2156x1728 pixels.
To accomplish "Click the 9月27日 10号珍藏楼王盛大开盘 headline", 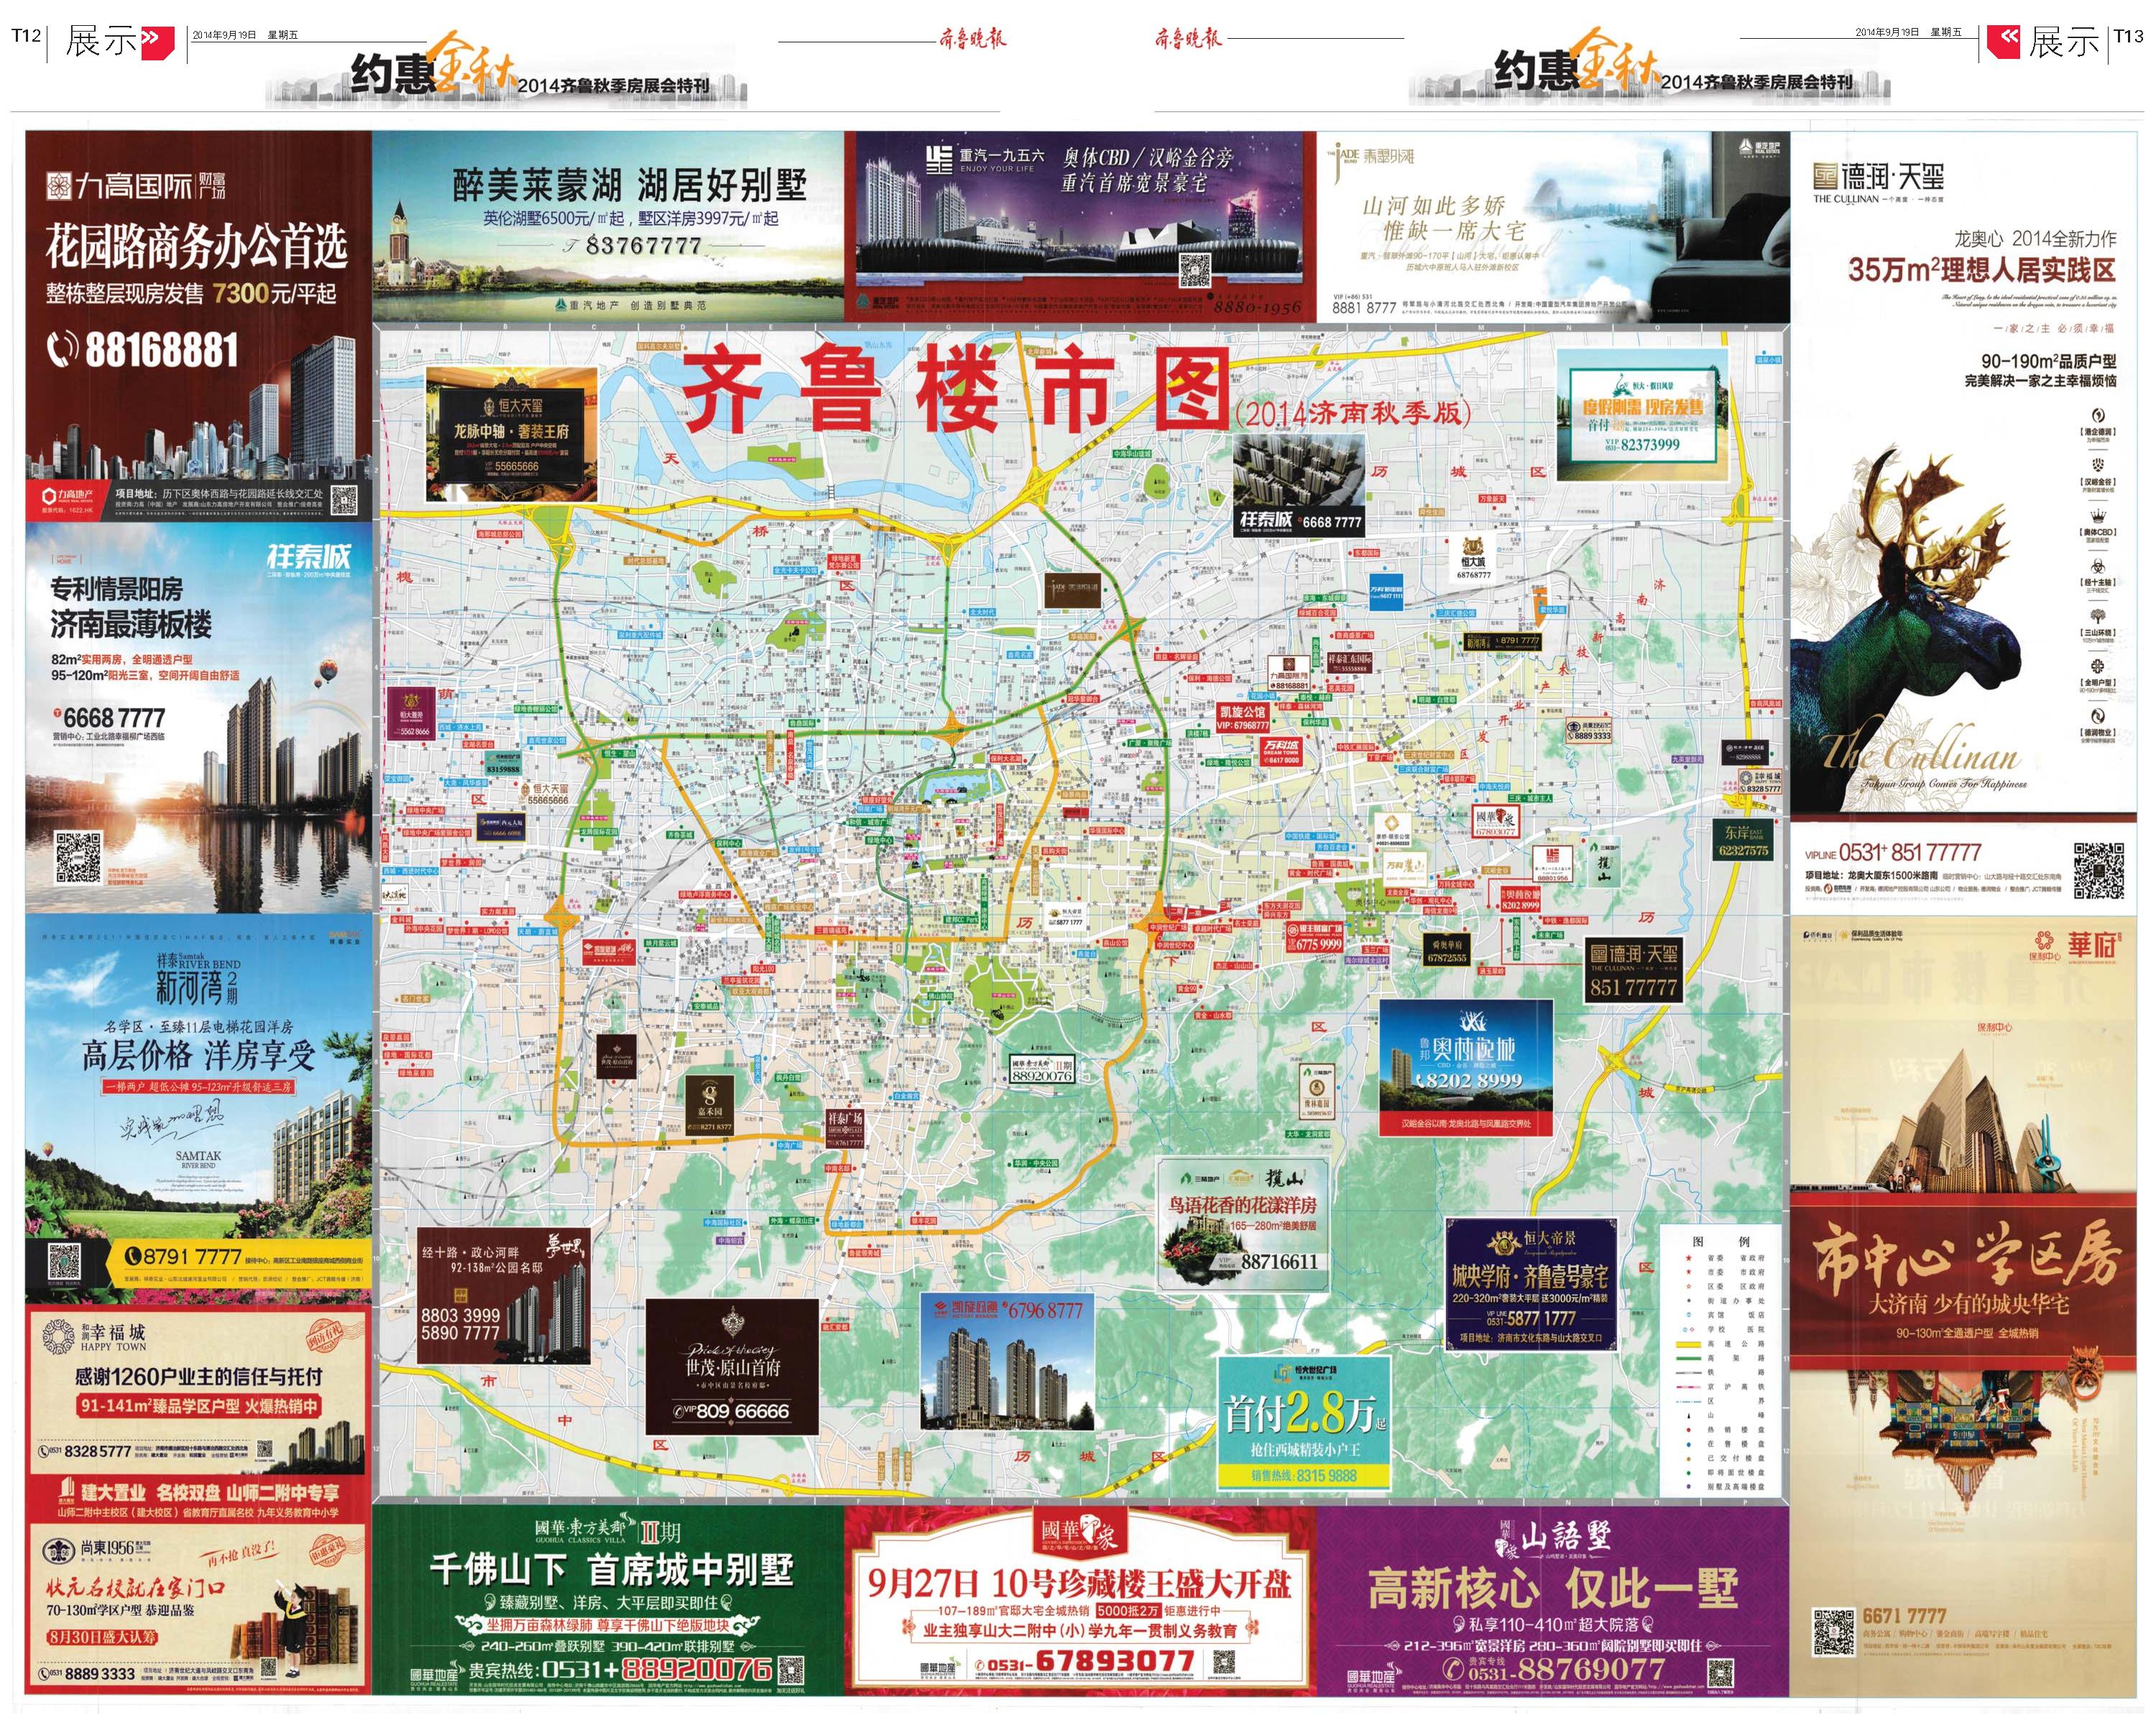I will coord(1079,1583).
